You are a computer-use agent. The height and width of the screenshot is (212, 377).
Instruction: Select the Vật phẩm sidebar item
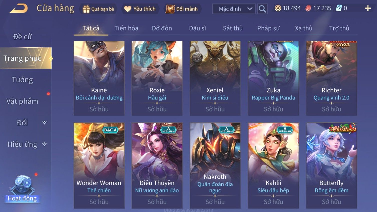(x=22, y=101)
